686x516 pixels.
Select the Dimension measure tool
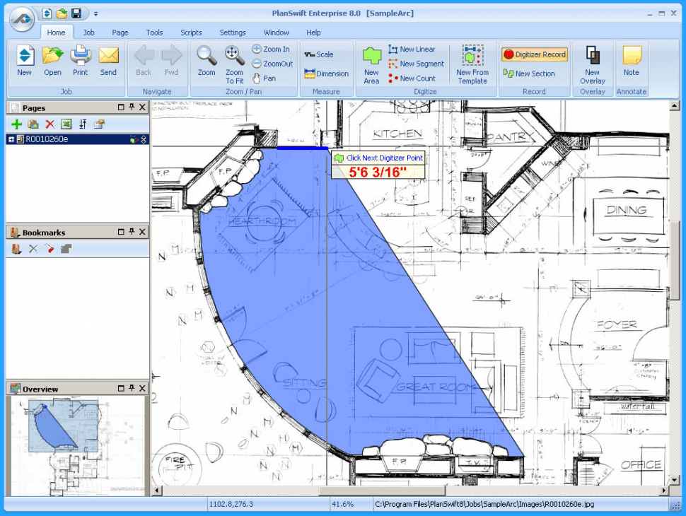(x=326, y=74)
